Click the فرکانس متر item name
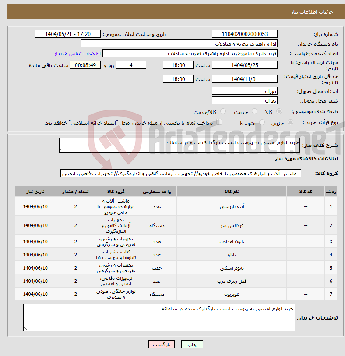Image resolution: width=345 pixels, height=356 pixels. click(x=232, y=226)
